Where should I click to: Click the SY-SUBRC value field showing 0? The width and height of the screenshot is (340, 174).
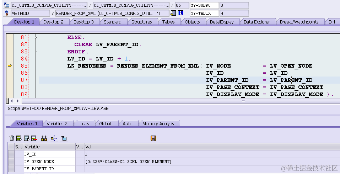click(x=234, y=5)
